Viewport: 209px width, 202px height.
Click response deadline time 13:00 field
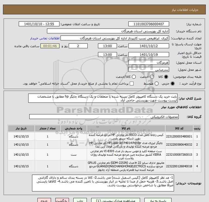tap(107, 46)
